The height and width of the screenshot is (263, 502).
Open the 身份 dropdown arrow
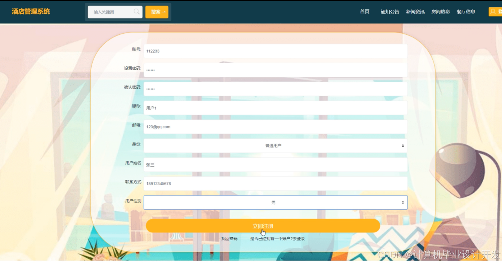coord(403,145)
